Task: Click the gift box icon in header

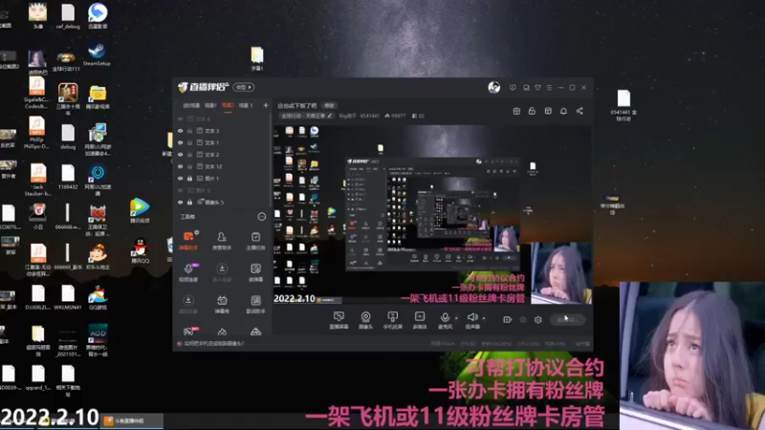Action: pyautogui.click(x=516, y=111)
